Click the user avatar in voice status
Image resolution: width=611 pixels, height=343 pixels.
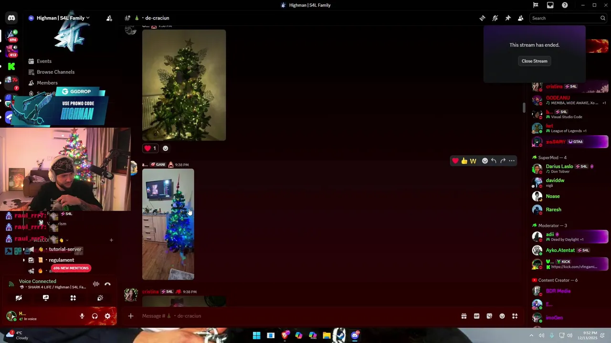[x=11, y=316]
